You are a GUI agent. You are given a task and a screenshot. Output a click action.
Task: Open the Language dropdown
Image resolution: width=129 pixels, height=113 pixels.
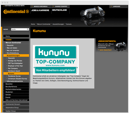pos(118,6)
